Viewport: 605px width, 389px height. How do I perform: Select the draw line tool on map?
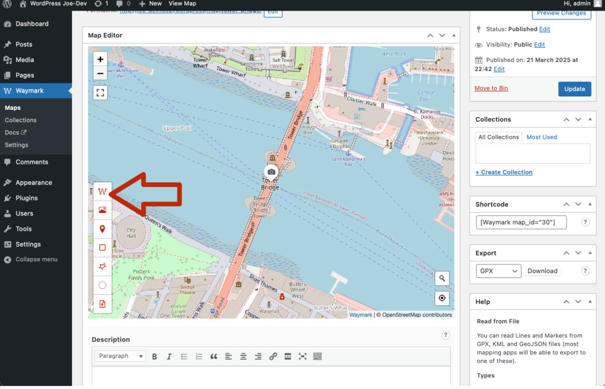[x=102, y=192]
